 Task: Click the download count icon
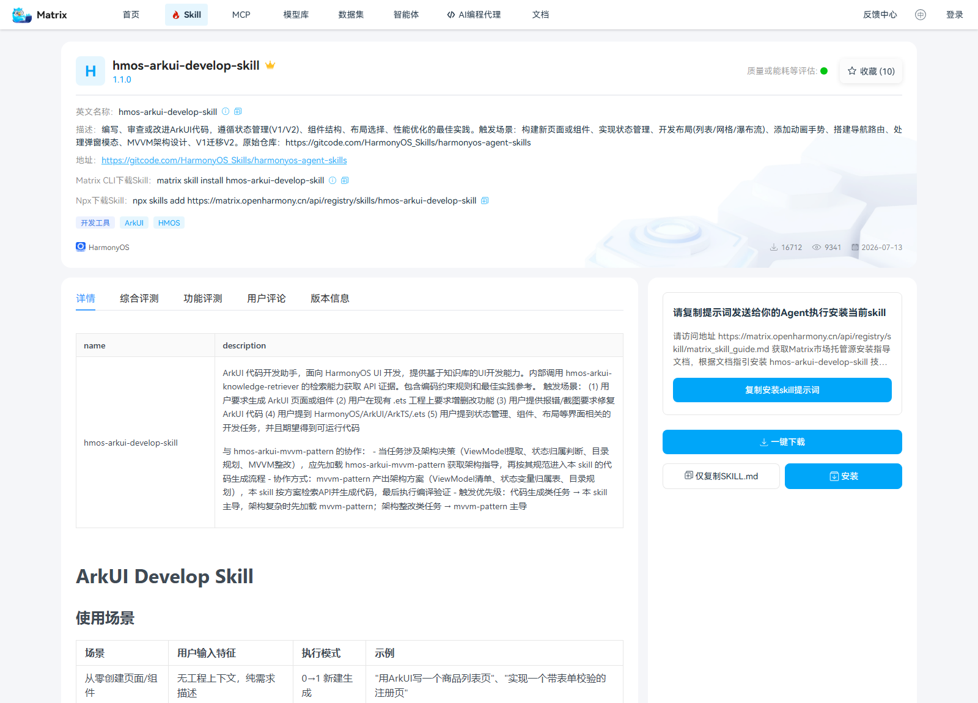[x=774, y=248]
